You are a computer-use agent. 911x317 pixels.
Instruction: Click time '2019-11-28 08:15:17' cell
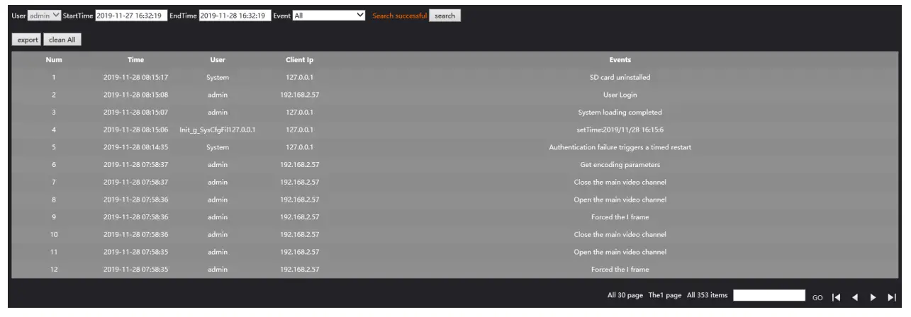point(135,77)
